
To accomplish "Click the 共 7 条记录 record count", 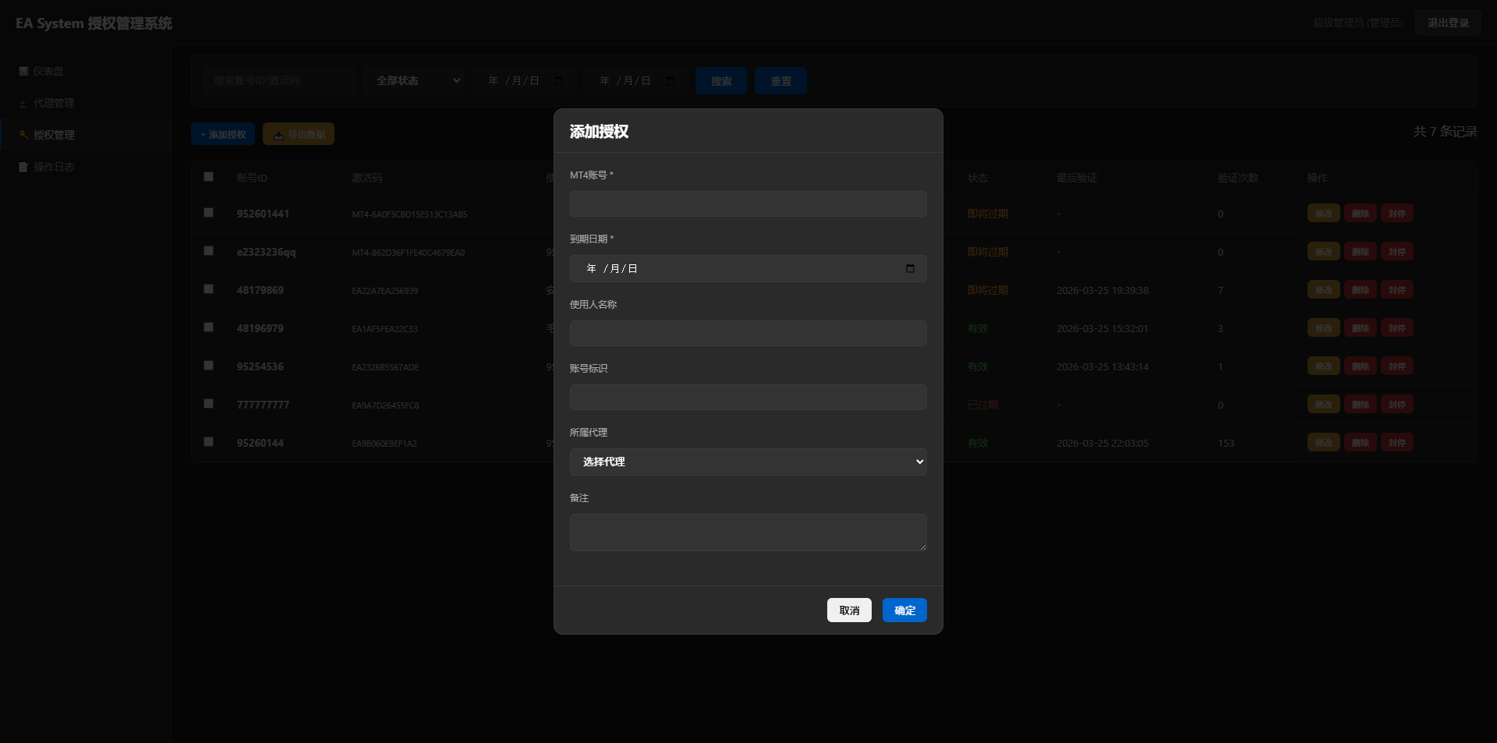I will pyautogui.click(x=1446, y=132).
